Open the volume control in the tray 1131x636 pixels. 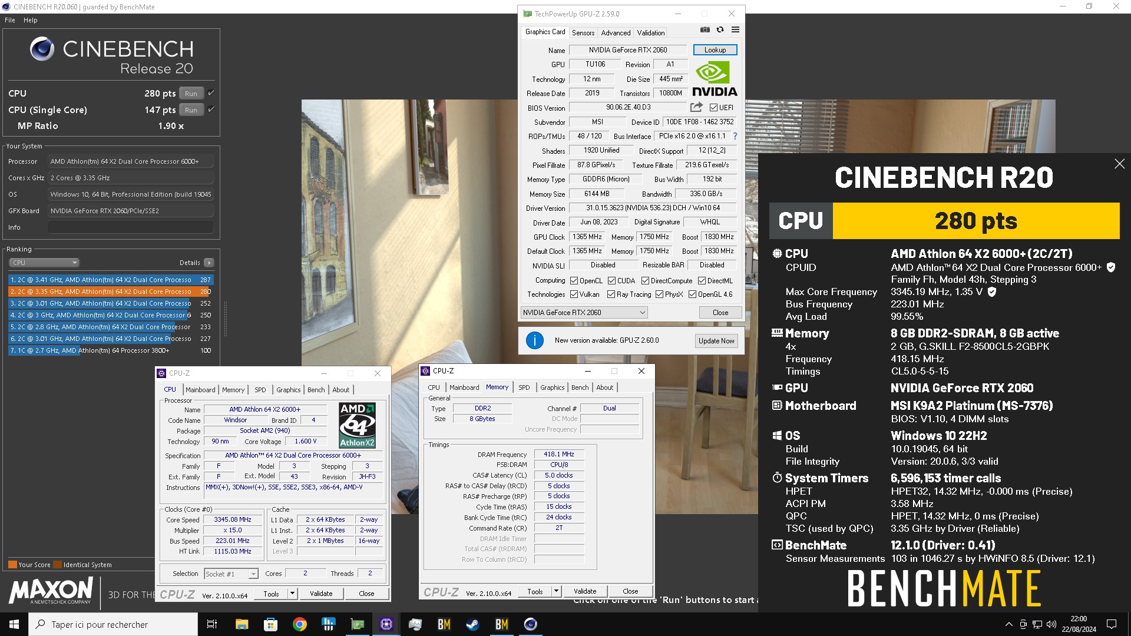[x=1051, y=624]
